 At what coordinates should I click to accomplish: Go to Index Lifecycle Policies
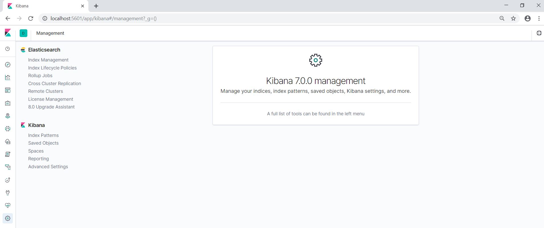[52, 68]
